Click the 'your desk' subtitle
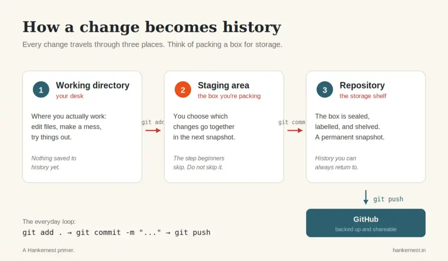 70,96
